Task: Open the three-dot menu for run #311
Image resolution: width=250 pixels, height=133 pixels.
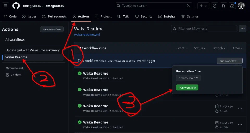Action: [x=240, y=108]
